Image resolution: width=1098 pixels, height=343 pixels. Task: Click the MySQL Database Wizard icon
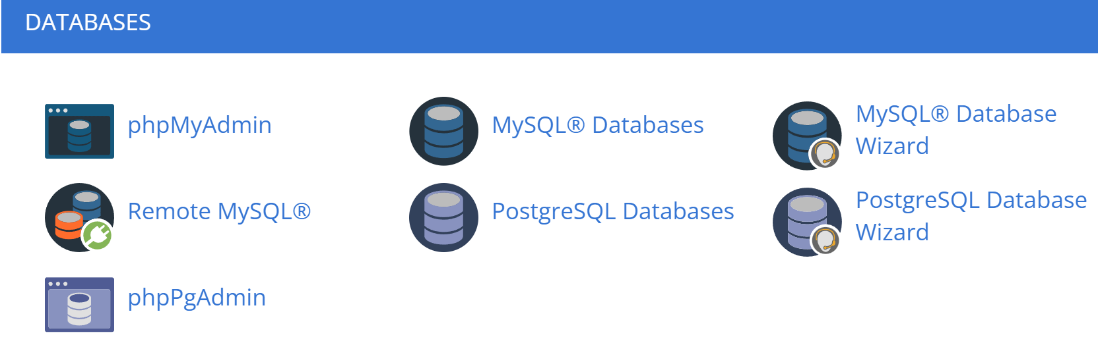(x=807, y=136)
